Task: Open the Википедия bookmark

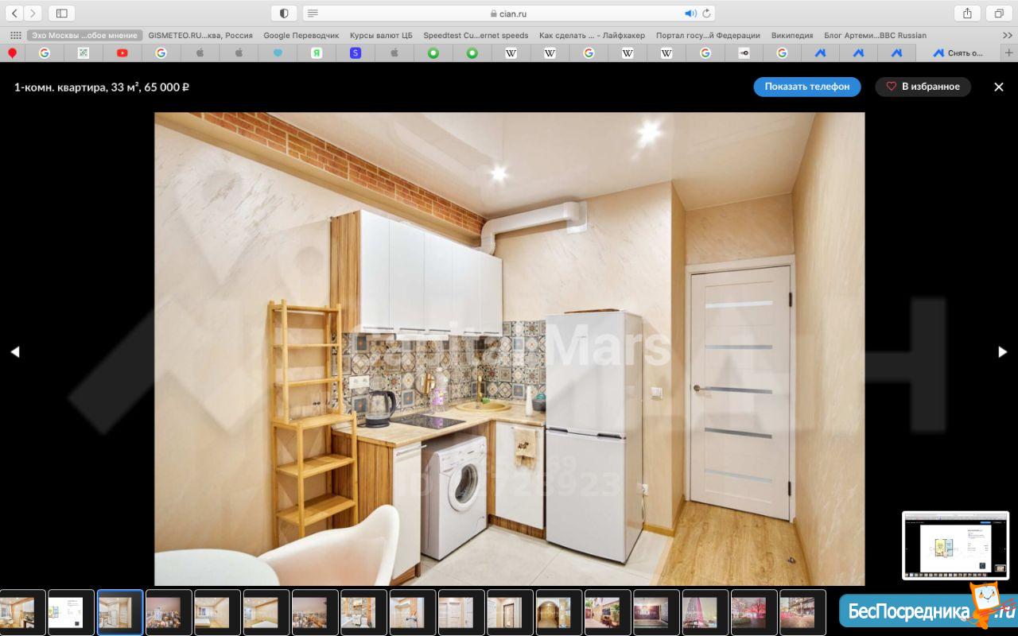Action: [x=791, y=35]
